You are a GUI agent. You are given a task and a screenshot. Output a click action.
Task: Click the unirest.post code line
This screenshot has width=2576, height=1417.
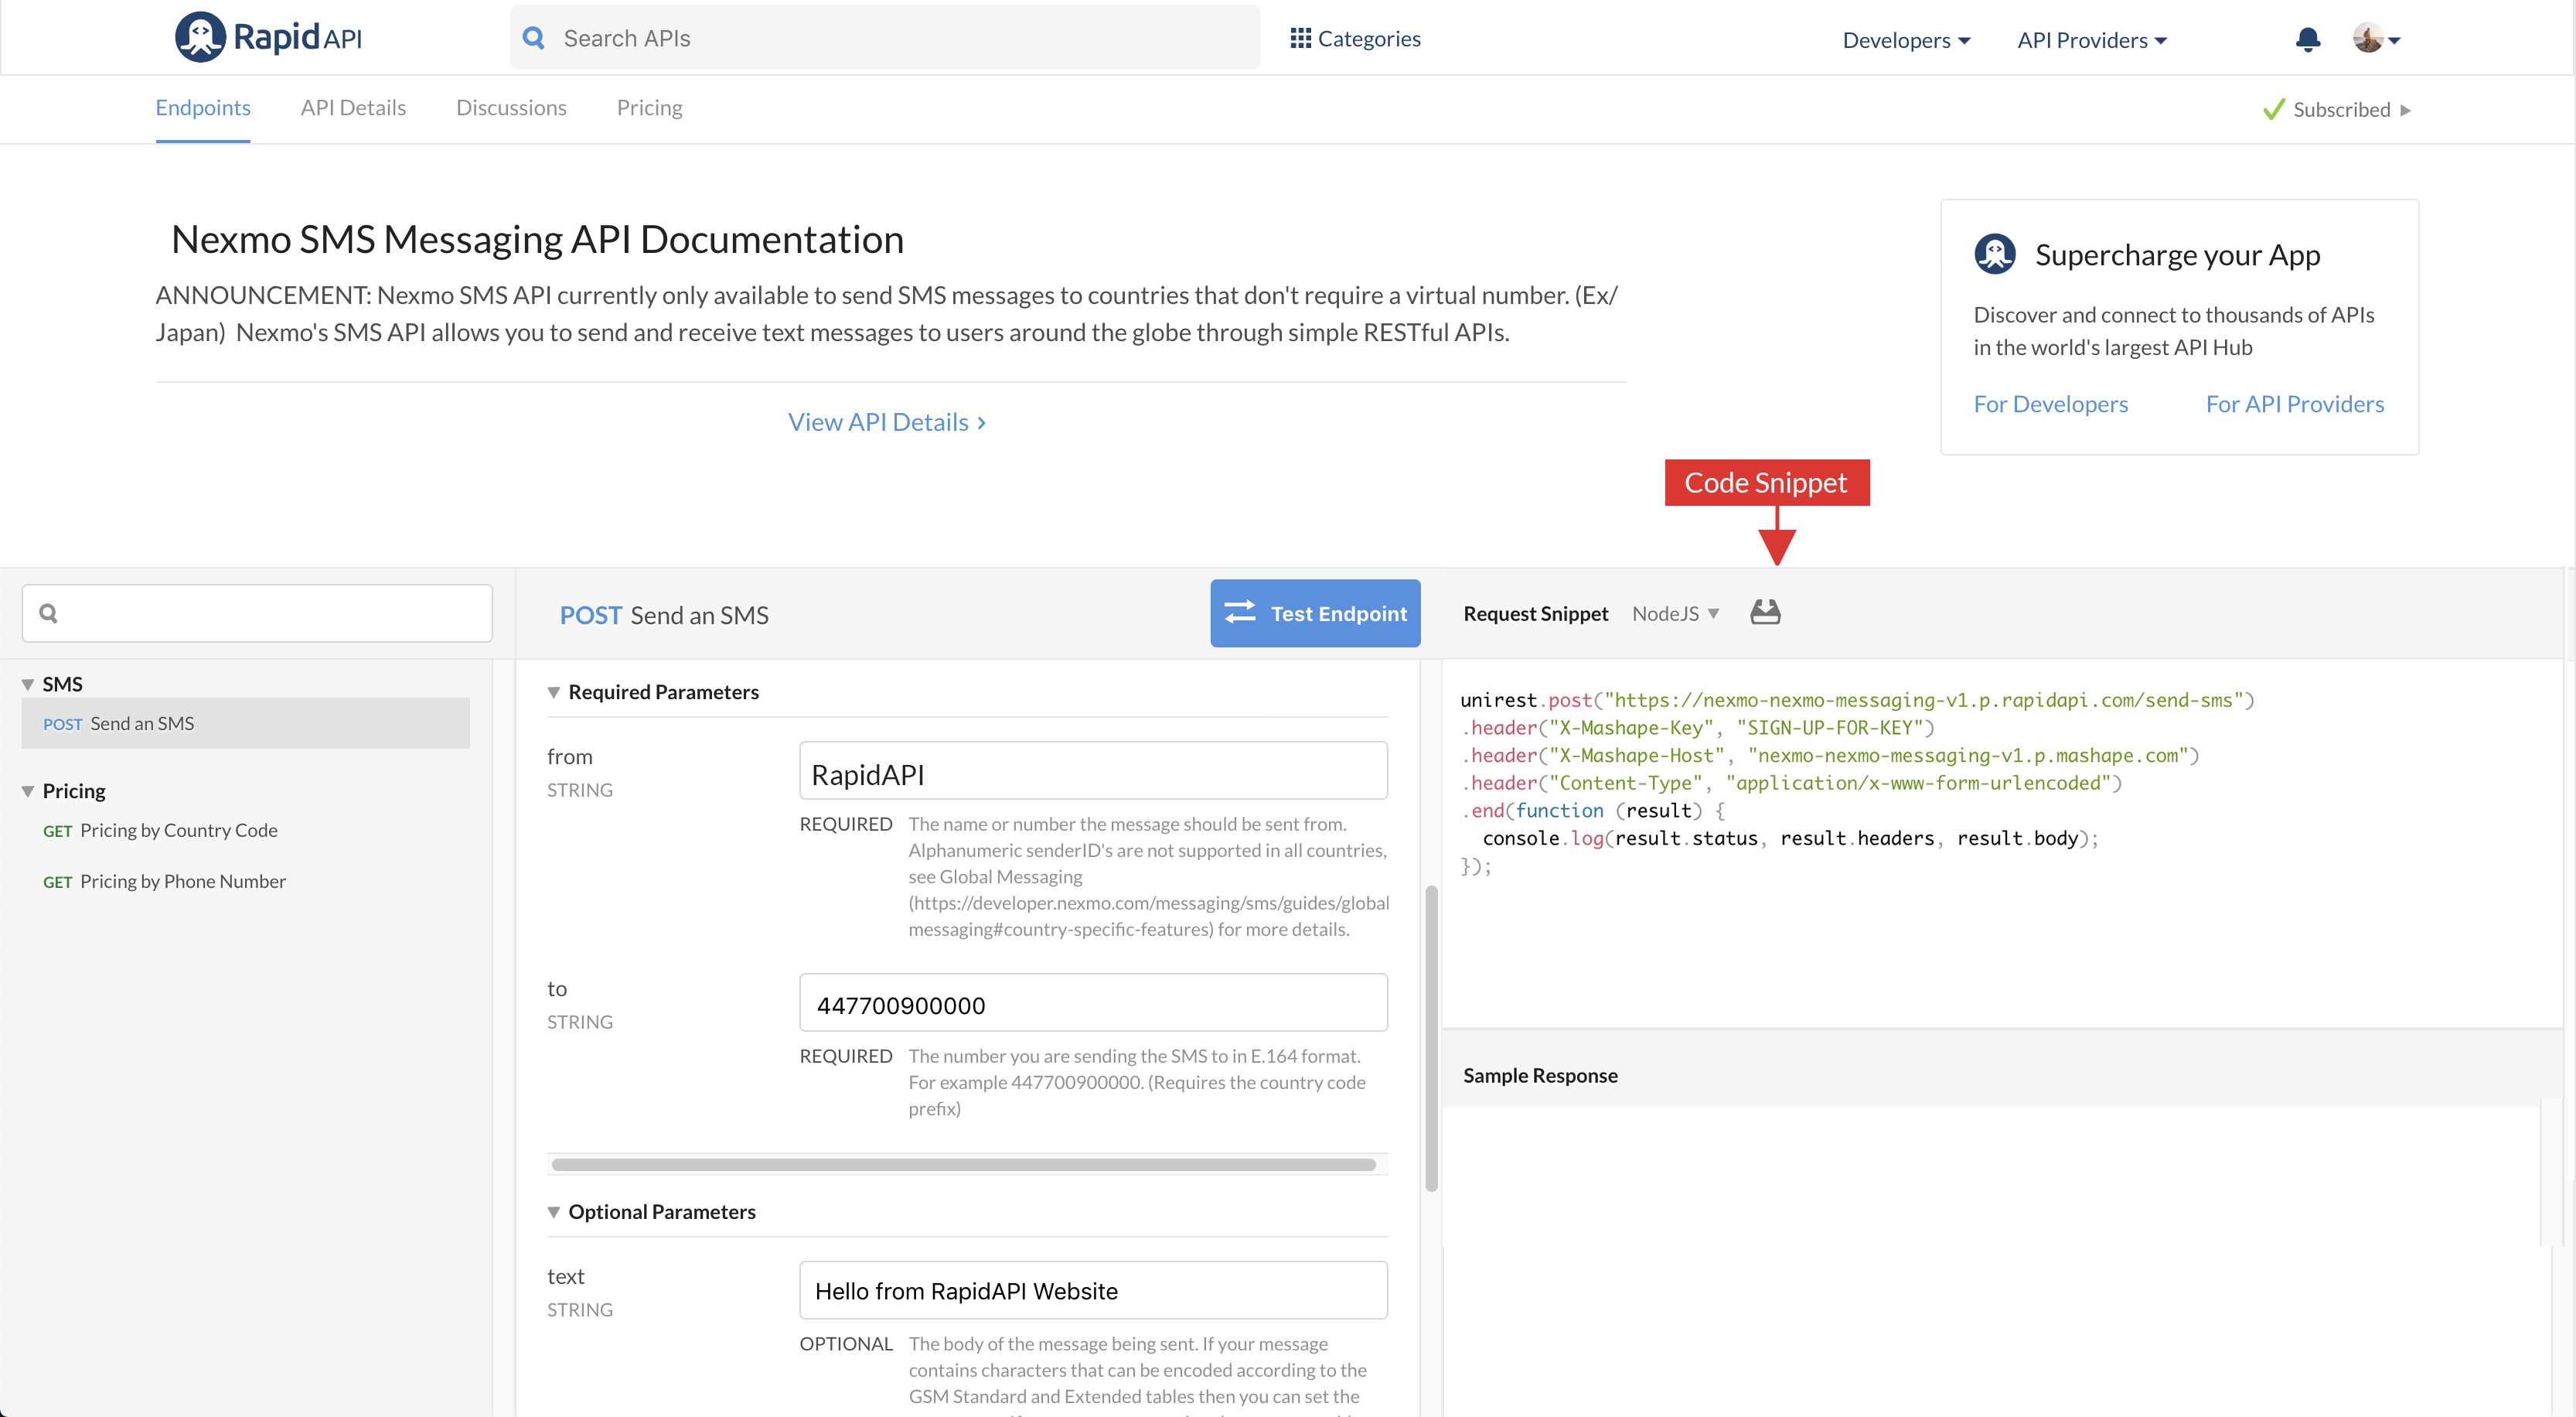[1857, 701]
